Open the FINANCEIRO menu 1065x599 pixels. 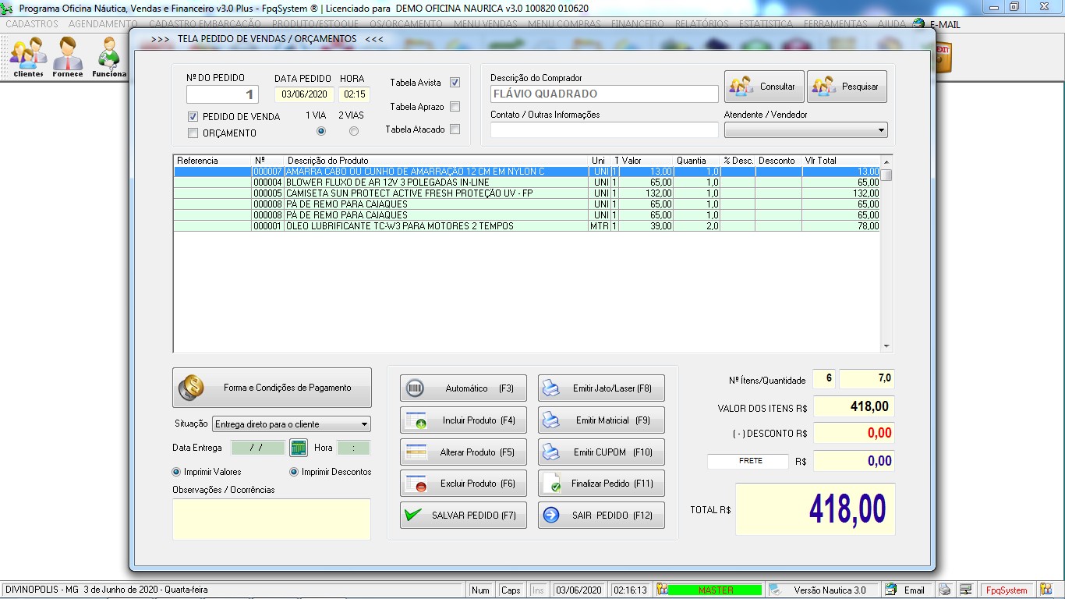click(x=638, y=24)
